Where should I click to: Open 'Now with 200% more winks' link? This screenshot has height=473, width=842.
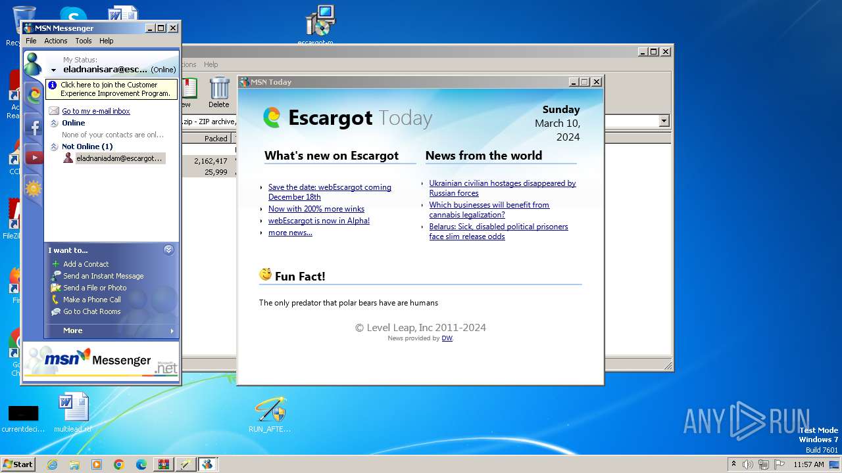click(x=316, y=209)
